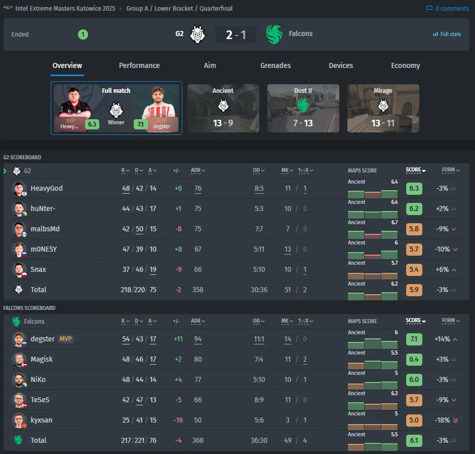The width and height of the screenshot is (475, 454).
Task: Open the comments icon in the header
Action: [x=429, y=8]
